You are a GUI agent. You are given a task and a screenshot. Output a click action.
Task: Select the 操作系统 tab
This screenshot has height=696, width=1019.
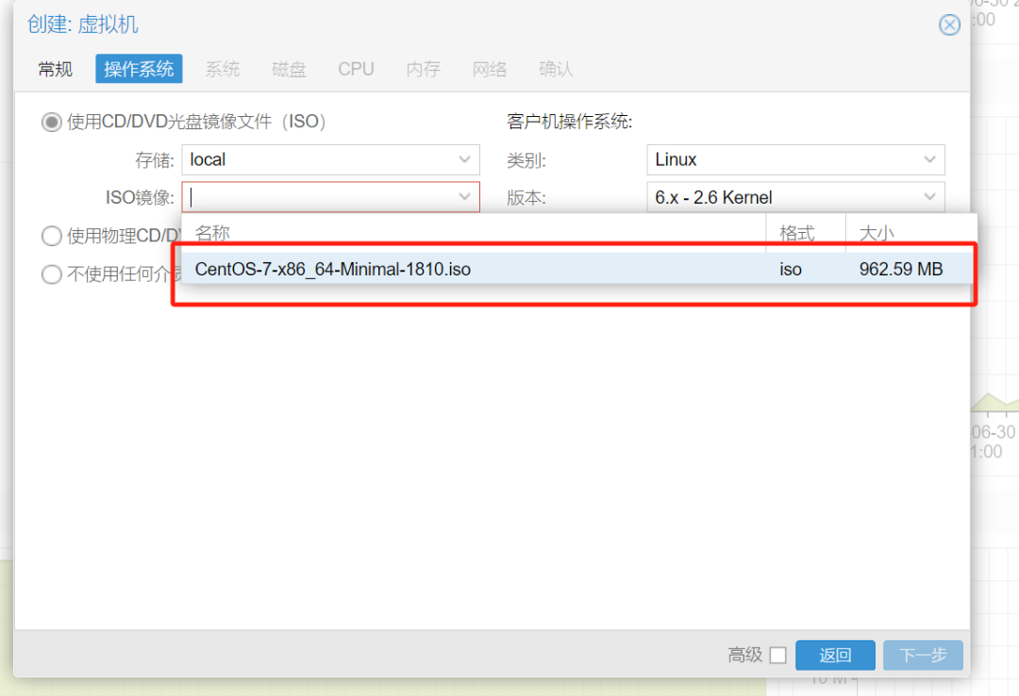click(x=139, y=69)
